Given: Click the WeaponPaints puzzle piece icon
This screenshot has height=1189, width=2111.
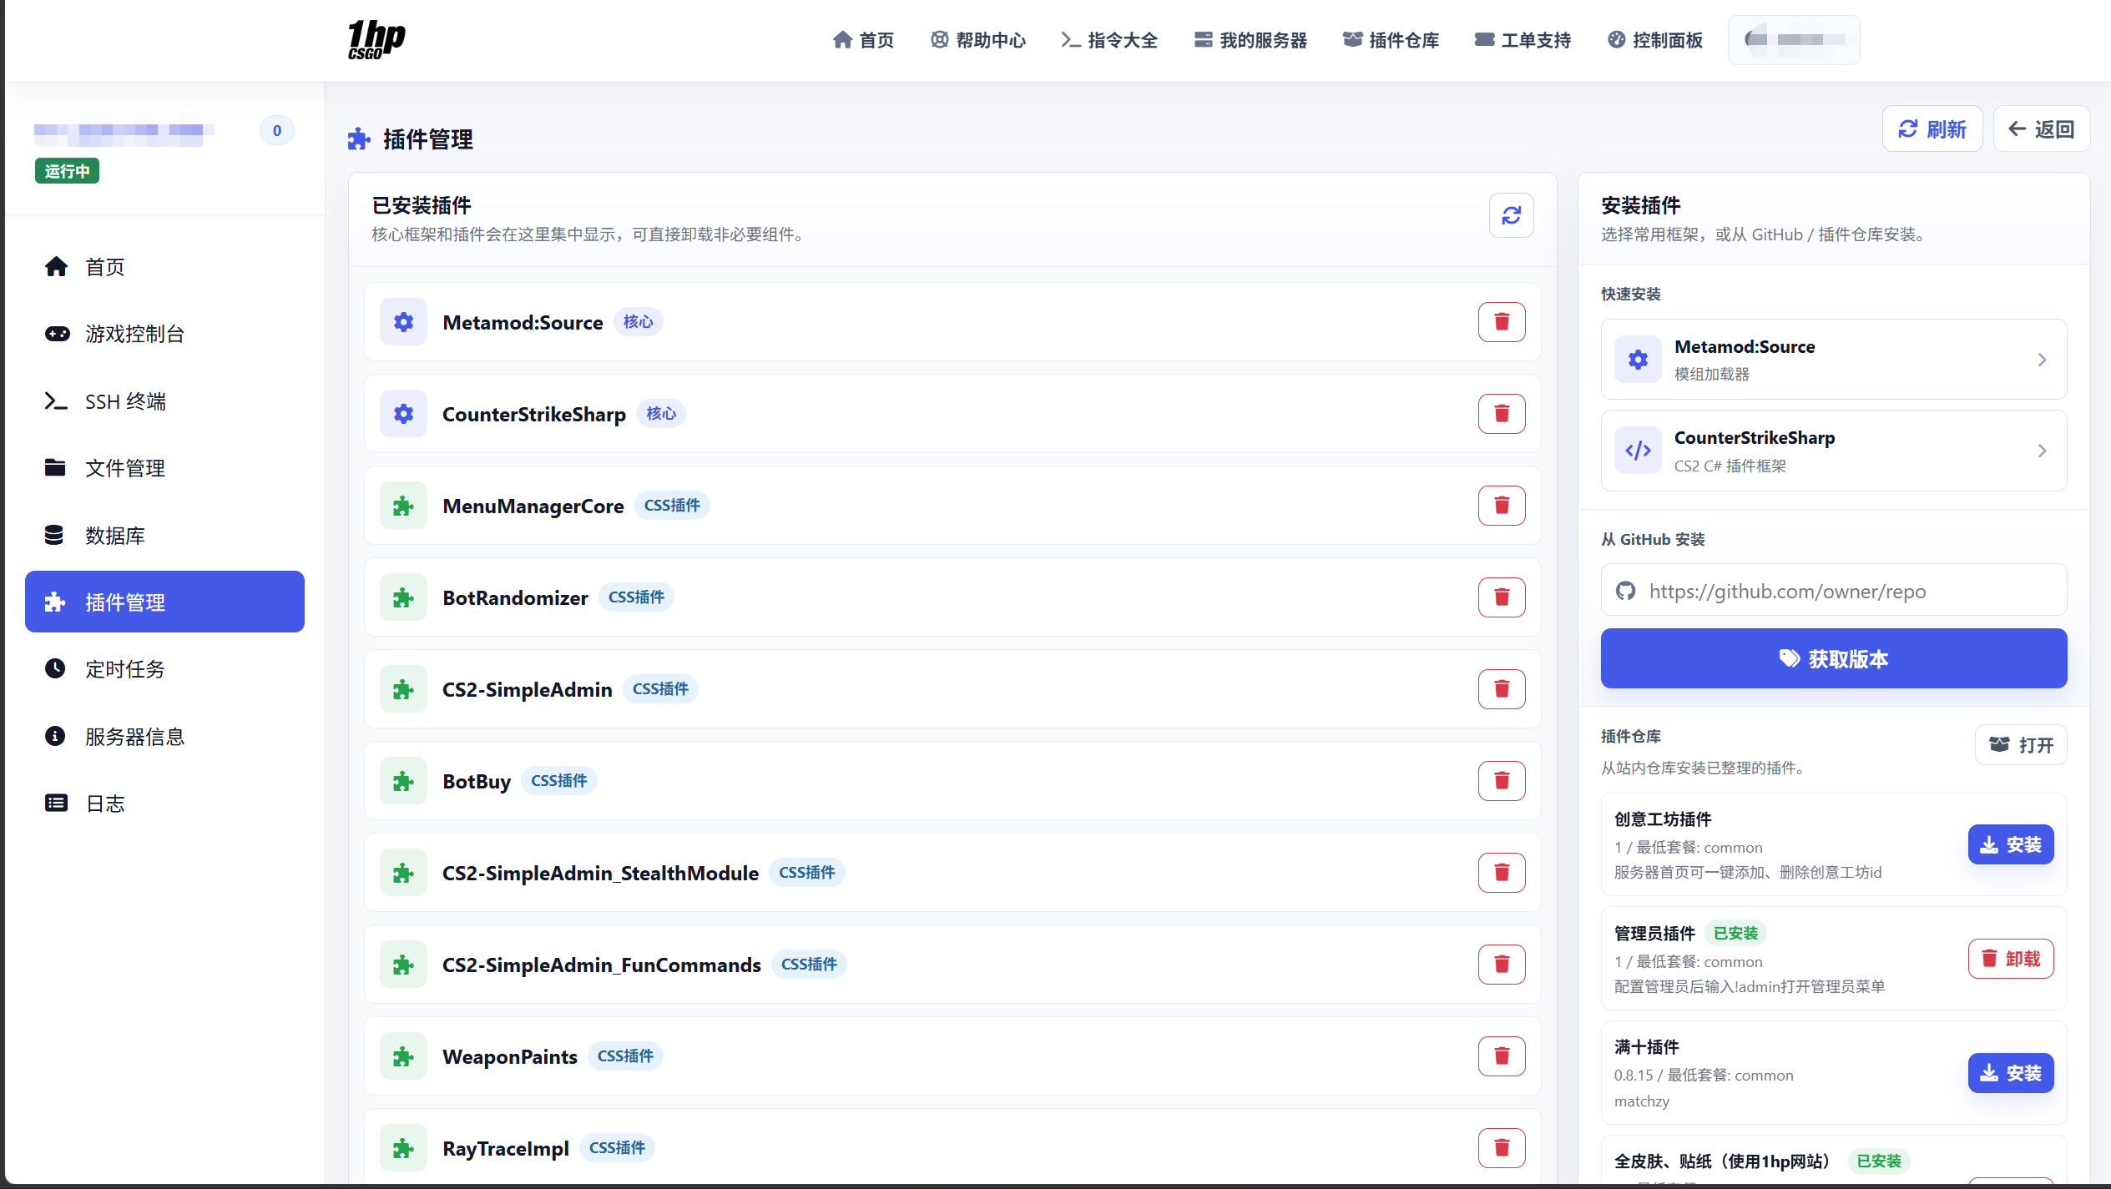Looking at the screenshot, I should [x=403, y=1056].
